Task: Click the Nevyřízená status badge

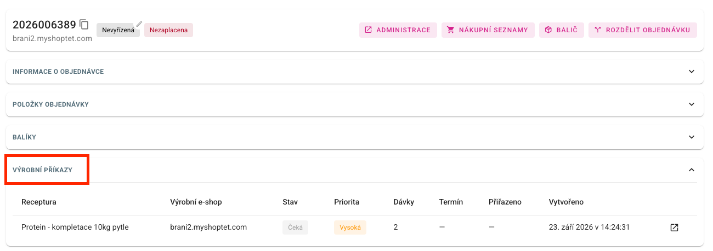Action: click(118, 30)
